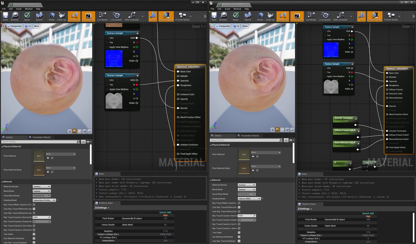Click Home in the right CallistoBRDF window toolbar
The width and height of the screenshot is (416, 244).
click(x=260, y=16)
